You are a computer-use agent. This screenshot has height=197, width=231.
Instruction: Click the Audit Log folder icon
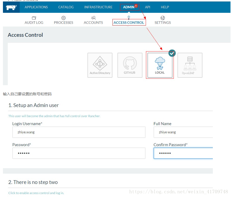(x=34, y=18)
